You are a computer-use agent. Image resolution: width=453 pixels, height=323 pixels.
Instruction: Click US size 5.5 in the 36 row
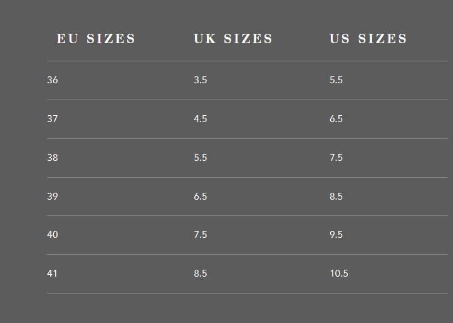pyautogui.click(x=336, y=80)
